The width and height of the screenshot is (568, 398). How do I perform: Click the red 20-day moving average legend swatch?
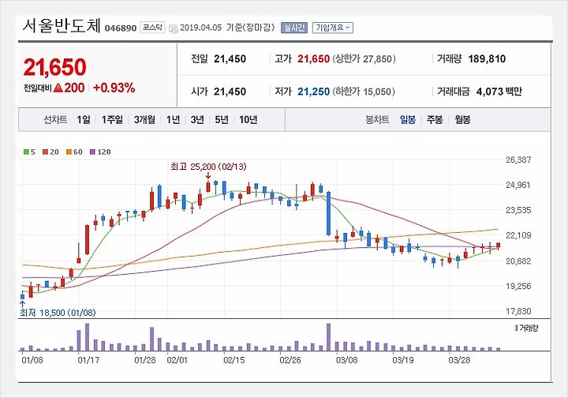pos(45,152)
